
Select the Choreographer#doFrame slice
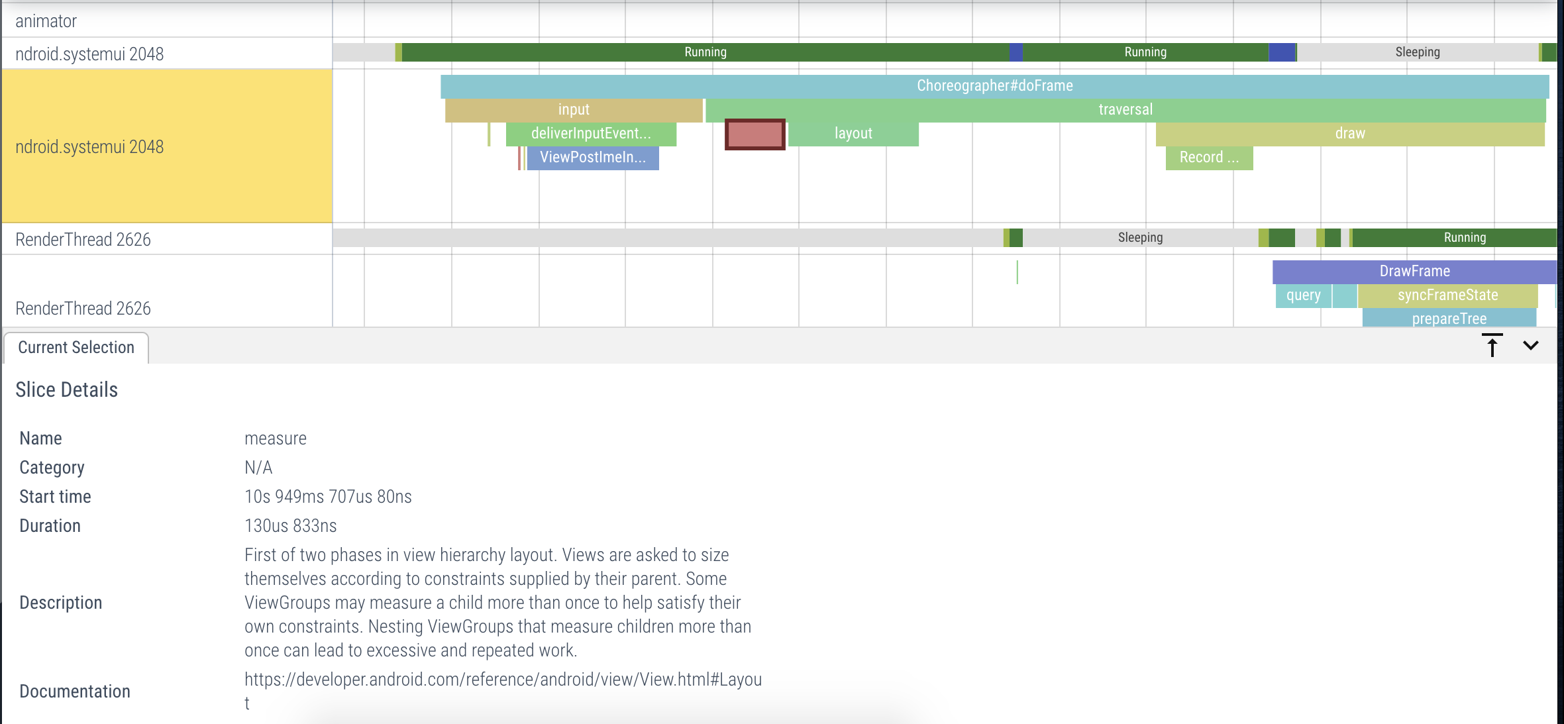tap(994, 86)
